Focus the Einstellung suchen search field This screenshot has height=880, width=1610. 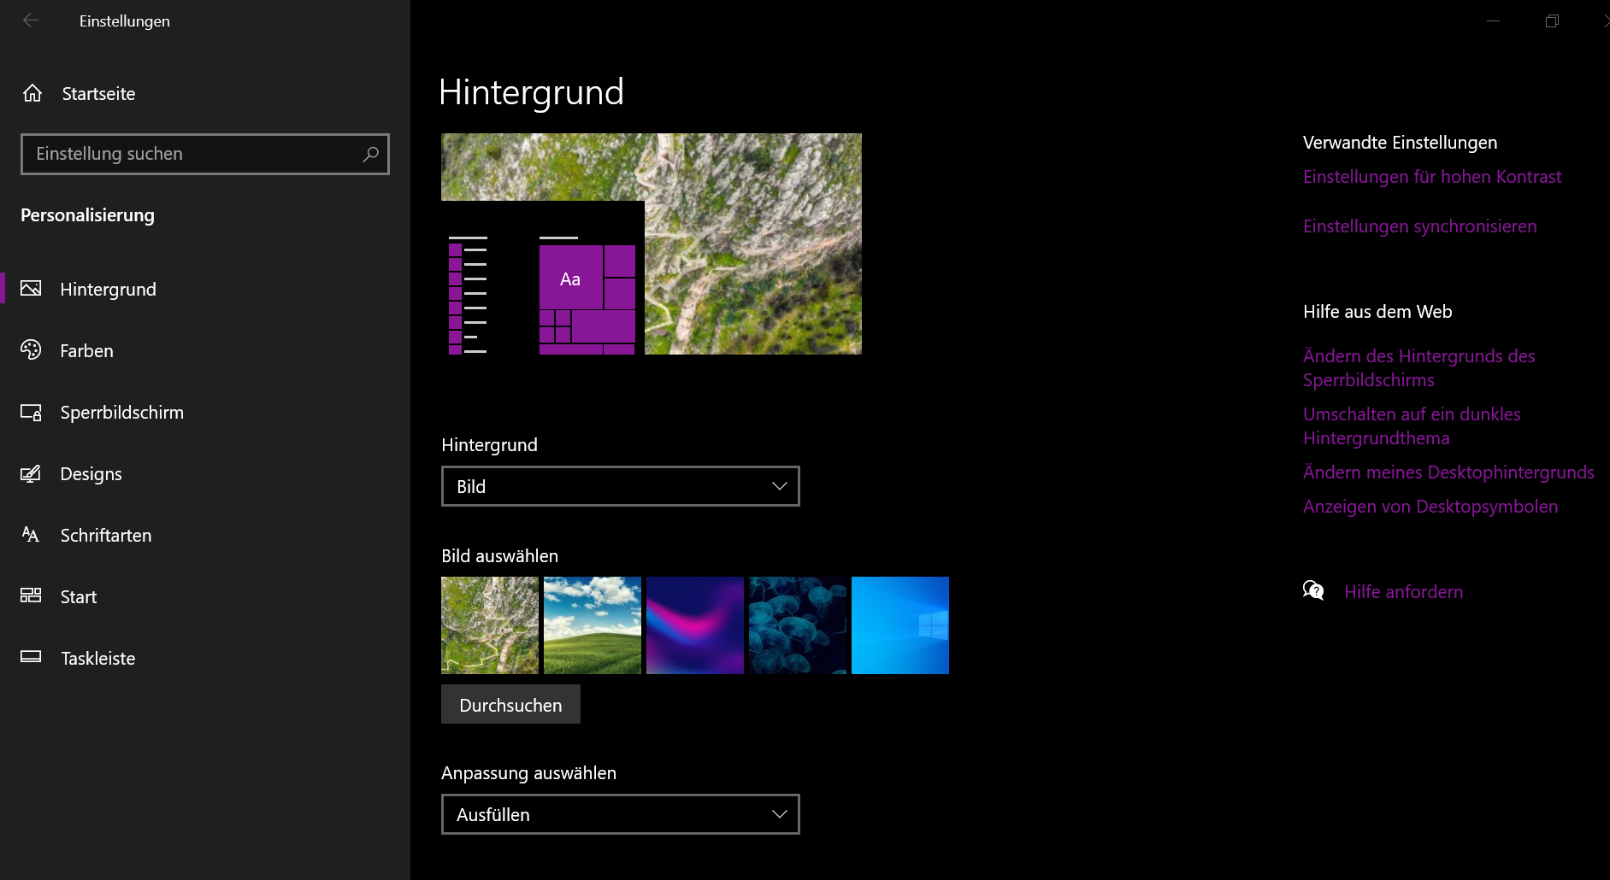pos(205,154)
